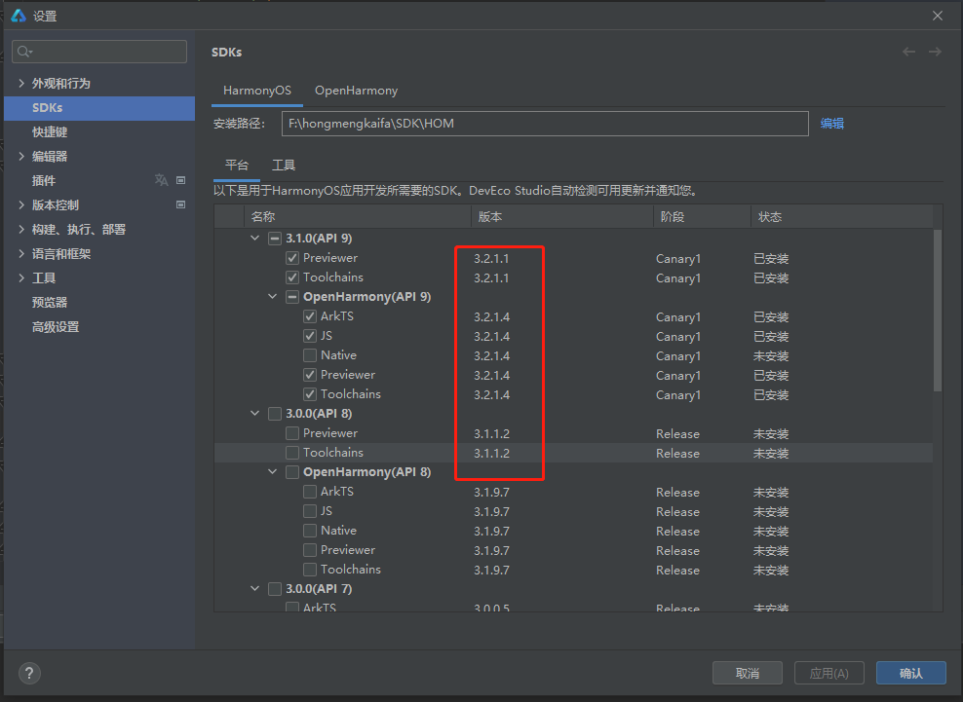Expand the 工具 category in sidebar
963x702 pixels.
[21, 278]
